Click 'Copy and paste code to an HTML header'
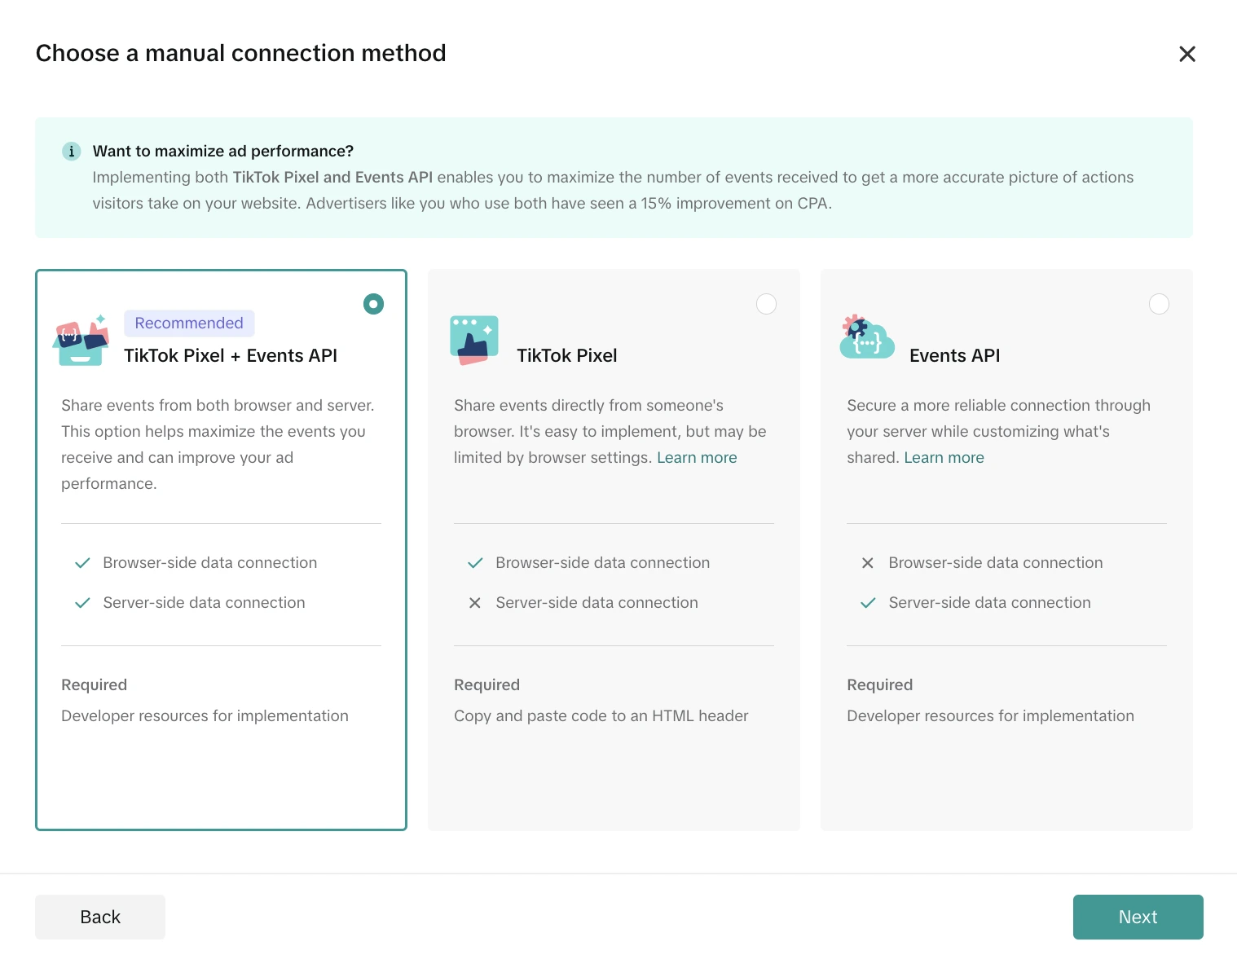 (601, 715)
